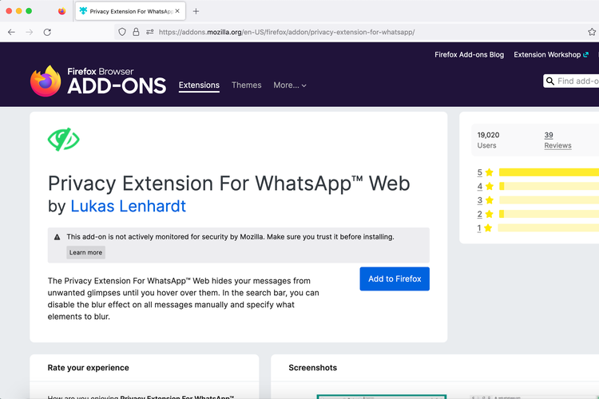Reload the page with the refresh icon

click(47, 32)
